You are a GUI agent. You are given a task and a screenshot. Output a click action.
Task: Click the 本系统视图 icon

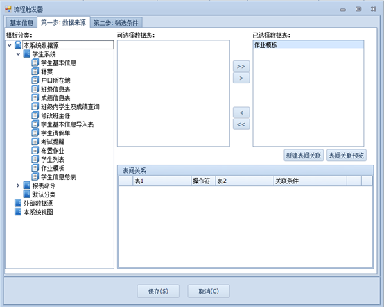click(x=18, y=212)
